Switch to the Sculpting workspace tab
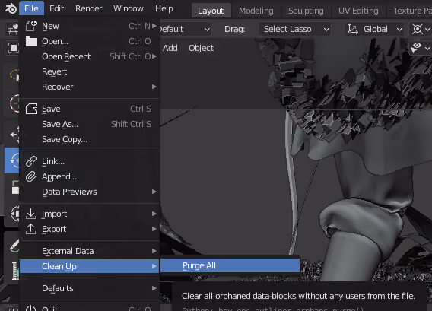The image size is (432, 311). 306,11
